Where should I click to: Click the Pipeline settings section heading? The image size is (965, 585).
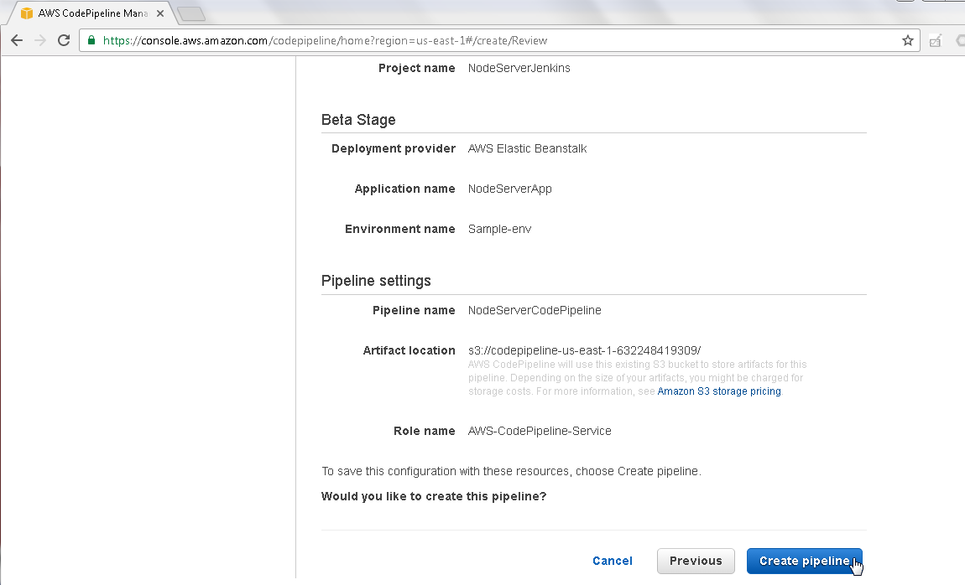376,281
